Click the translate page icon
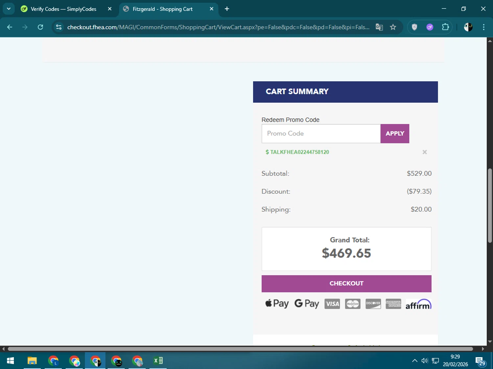Screen dimensions: 493x369 (379, 27)
